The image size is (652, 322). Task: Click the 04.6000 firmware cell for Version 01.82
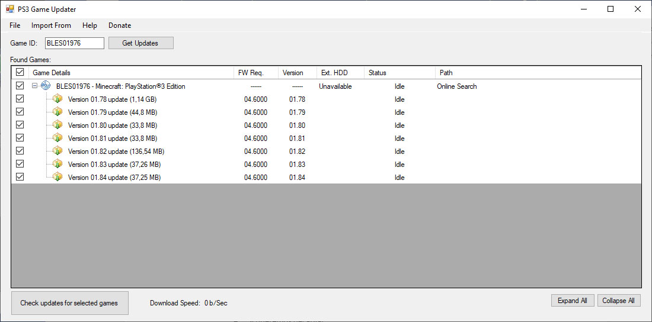(x=255, y=152)
